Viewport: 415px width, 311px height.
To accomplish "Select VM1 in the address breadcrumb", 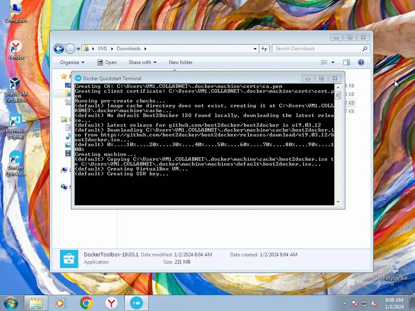I will coord(102,49).
